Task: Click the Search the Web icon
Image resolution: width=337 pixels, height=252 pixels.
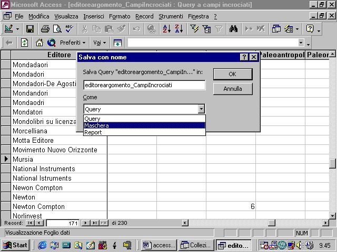Action: [x=52, y=43]
